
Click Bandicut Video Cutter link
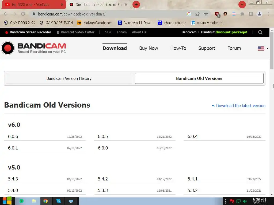click(75, 32)
